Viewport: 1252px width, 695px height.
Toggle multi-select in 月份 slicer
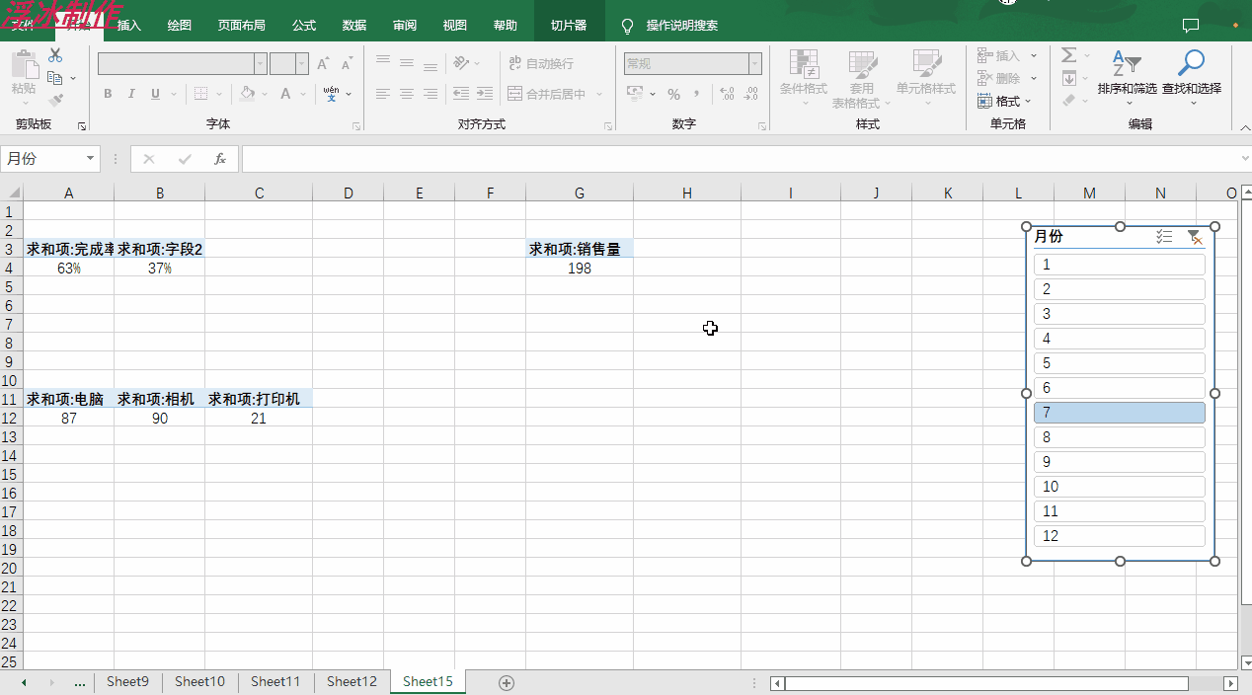1164,237
